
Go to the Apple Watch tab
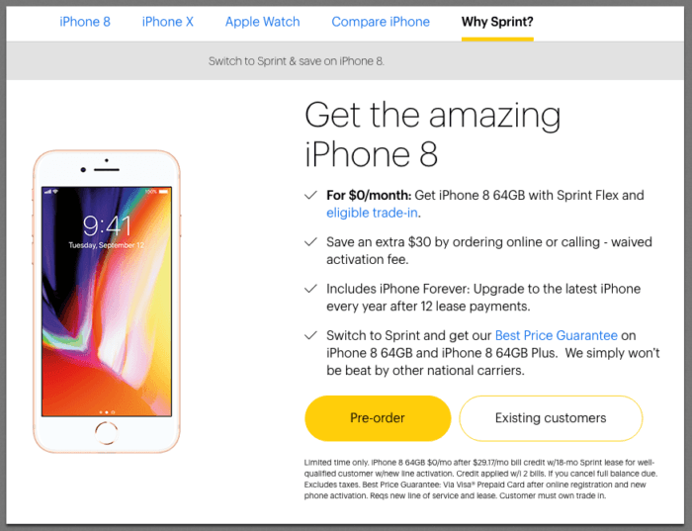tap(263, 22)
